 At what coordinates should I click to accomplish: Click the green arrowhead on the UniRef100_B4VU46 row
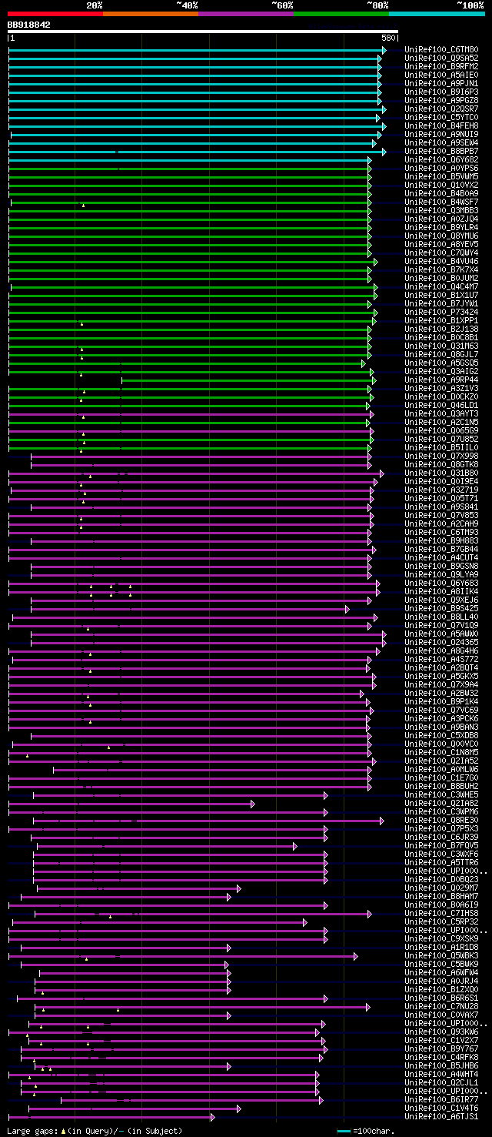point(376,262)
